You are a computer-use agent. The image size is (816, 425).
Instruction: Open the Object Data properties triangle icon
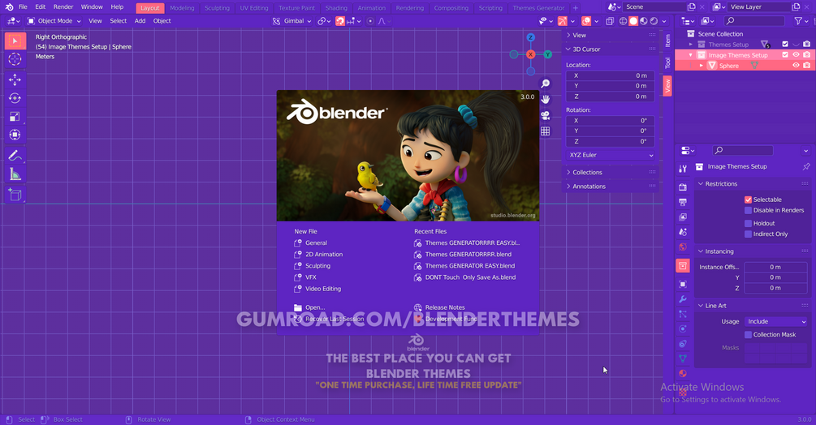683,358
